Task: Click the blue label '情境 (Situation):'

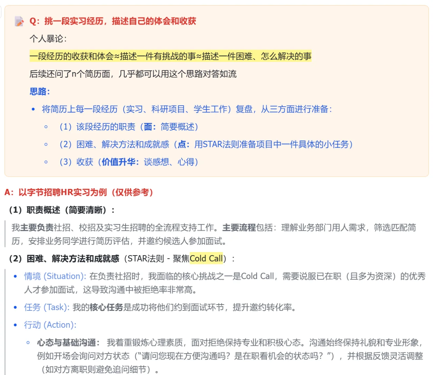Action: [x=55, y=276]
